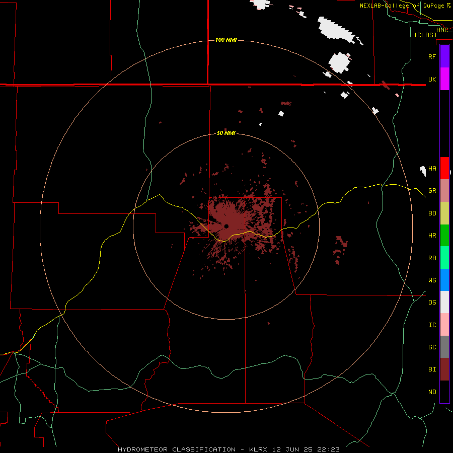Click the 'RF' legend label
Image resolution: width=453 pixels, height=453 pixels.
(432, 56)
